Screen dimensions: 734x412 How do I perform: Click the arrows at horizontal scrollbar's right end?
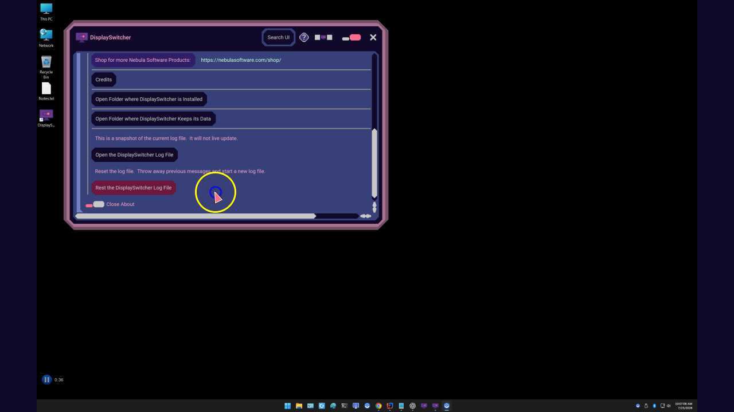pyautogui.click(x=365, y=216)
